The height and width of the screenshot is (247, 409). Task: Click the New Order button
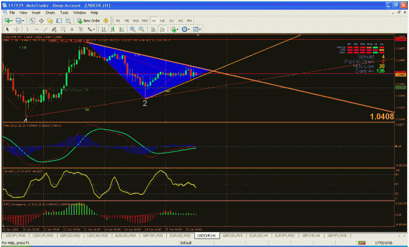[x=88, y=21]
